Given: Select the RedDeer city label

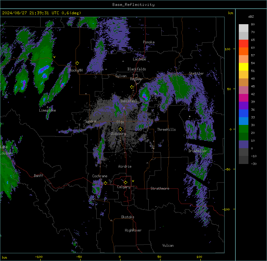Looking at the screenshot, I should point(136,79).
